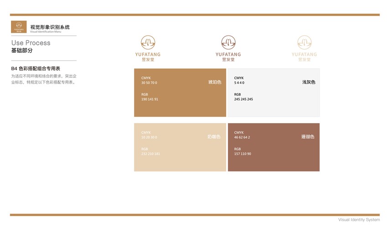392x228 pixels.
Task: Click the 珊瑚色 color name label
Action: click(x=308, y=137)
